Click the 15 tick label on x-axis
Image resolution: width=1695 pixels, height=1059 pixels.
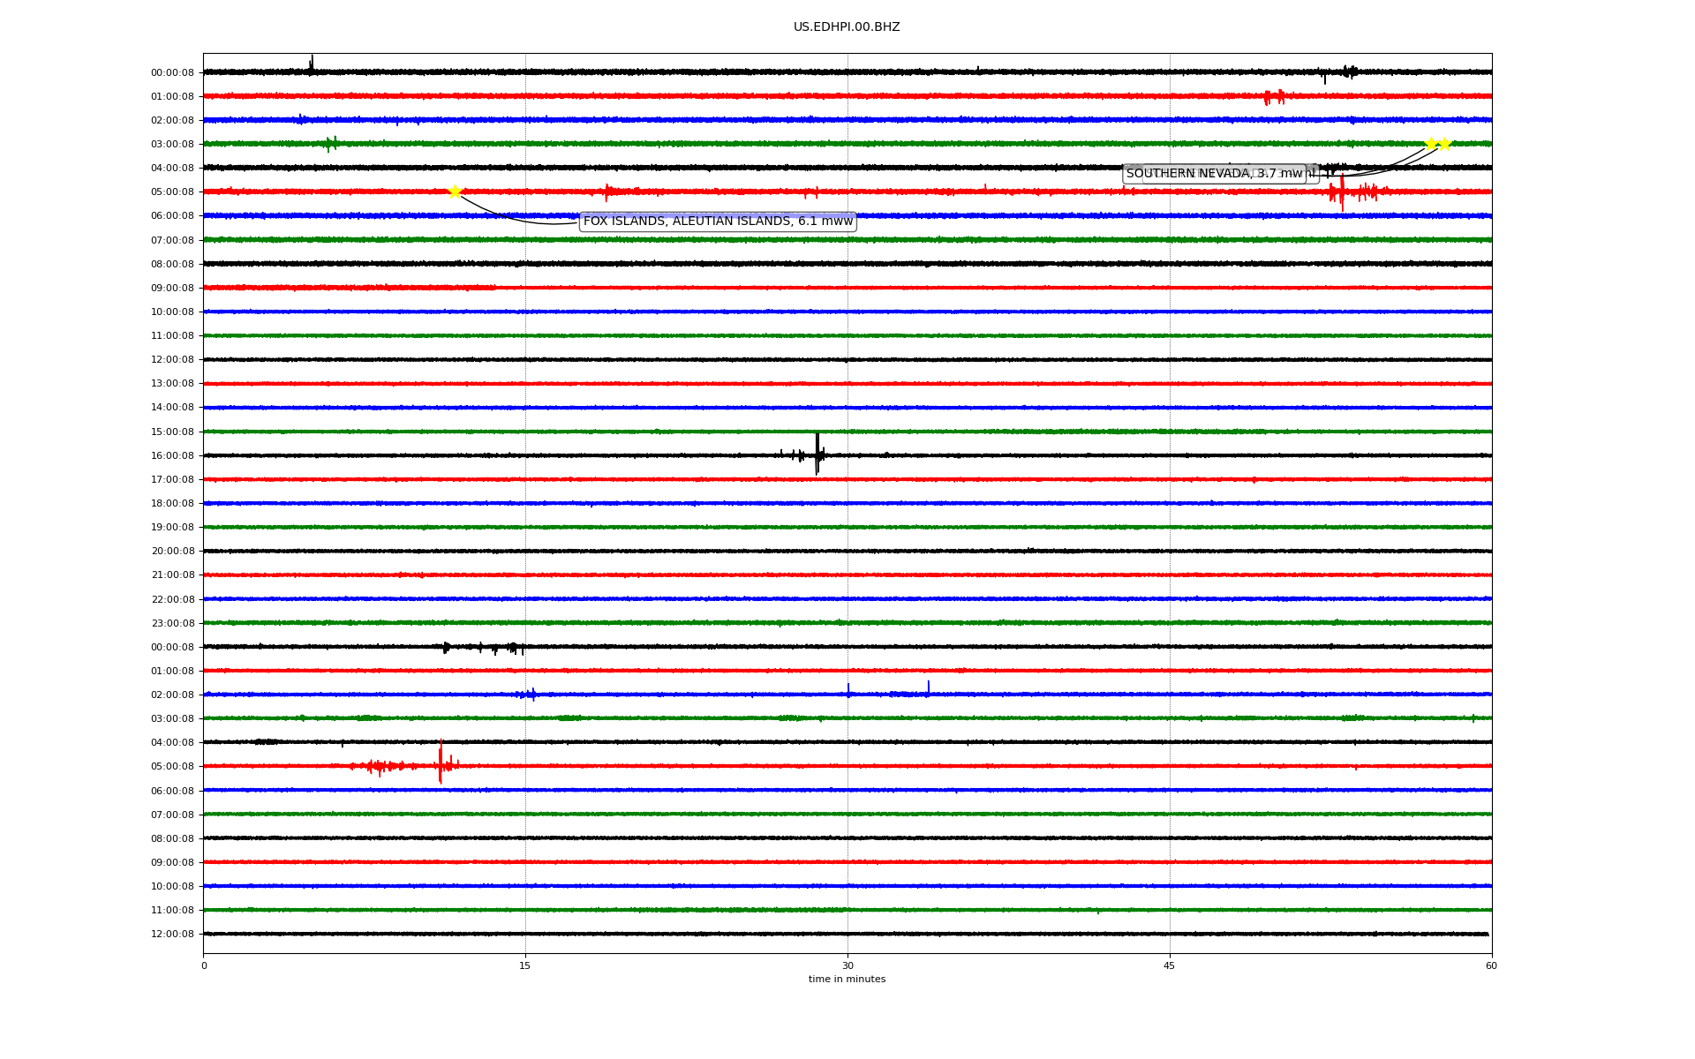point(525,965)
